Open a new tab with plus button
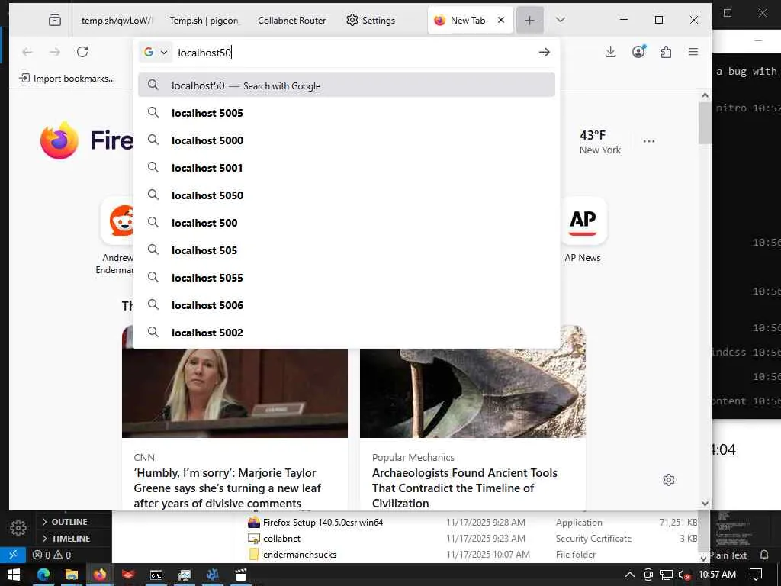 coord(529,20)
